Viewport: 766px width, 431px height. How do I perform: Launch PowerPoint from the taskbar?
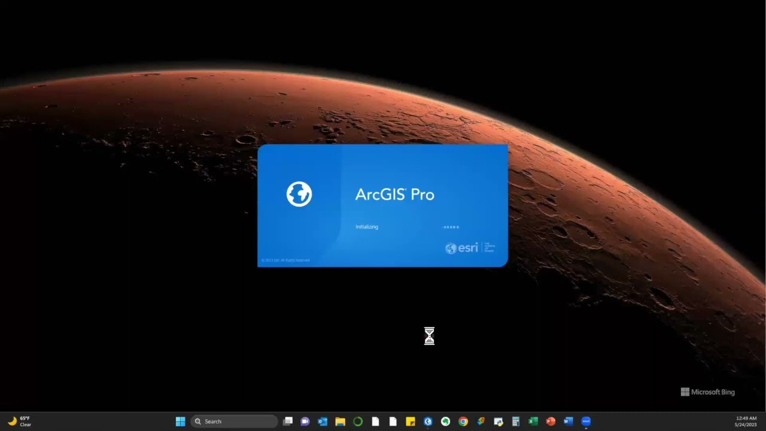pos(551,421)
